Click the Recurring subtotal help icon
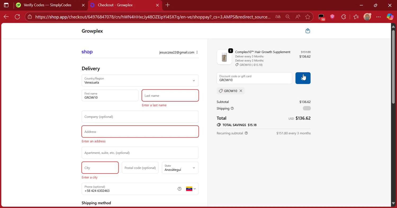 coord(246,133)
